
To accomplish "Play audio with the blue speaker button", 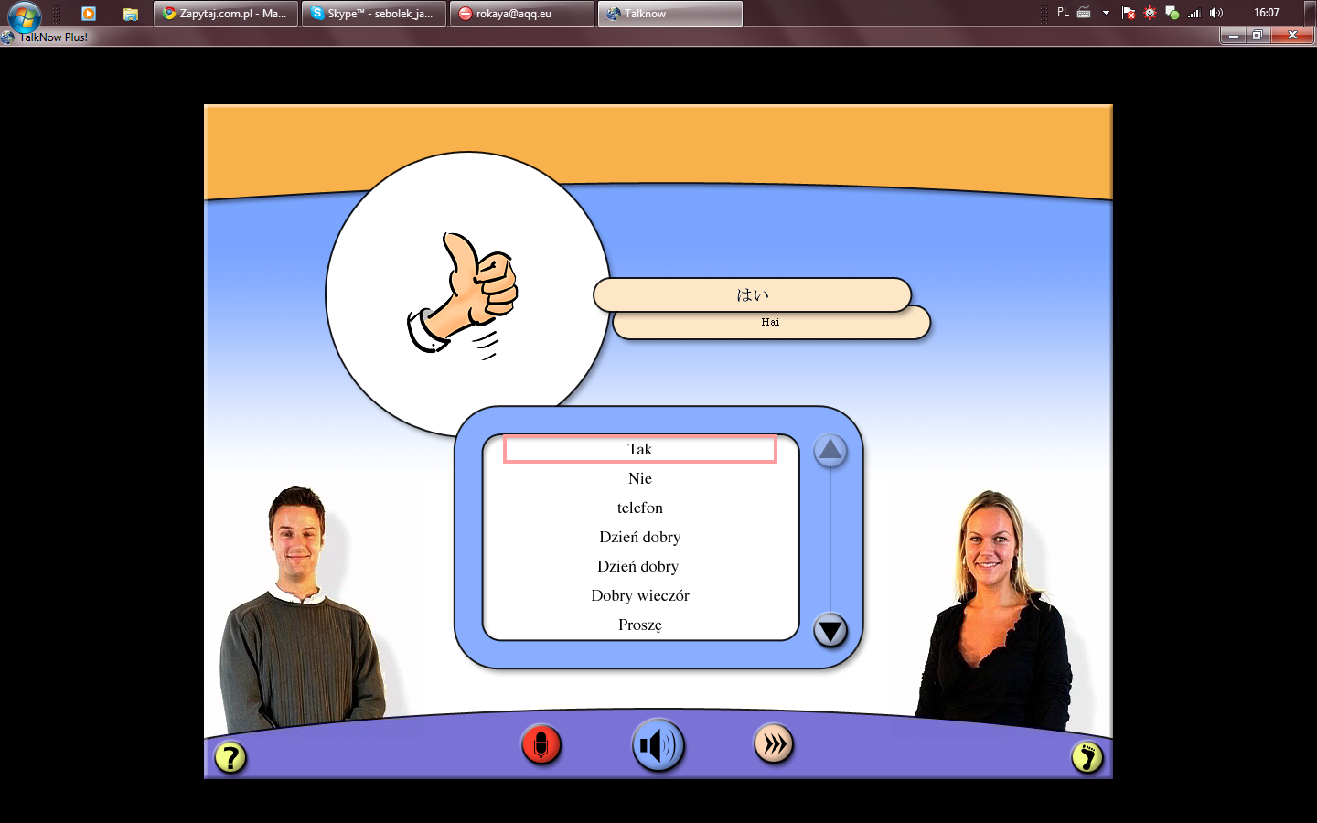I will pos(658,745).
